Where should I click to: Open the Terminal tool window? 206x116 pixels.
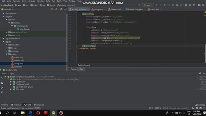(x=16, y=105)
